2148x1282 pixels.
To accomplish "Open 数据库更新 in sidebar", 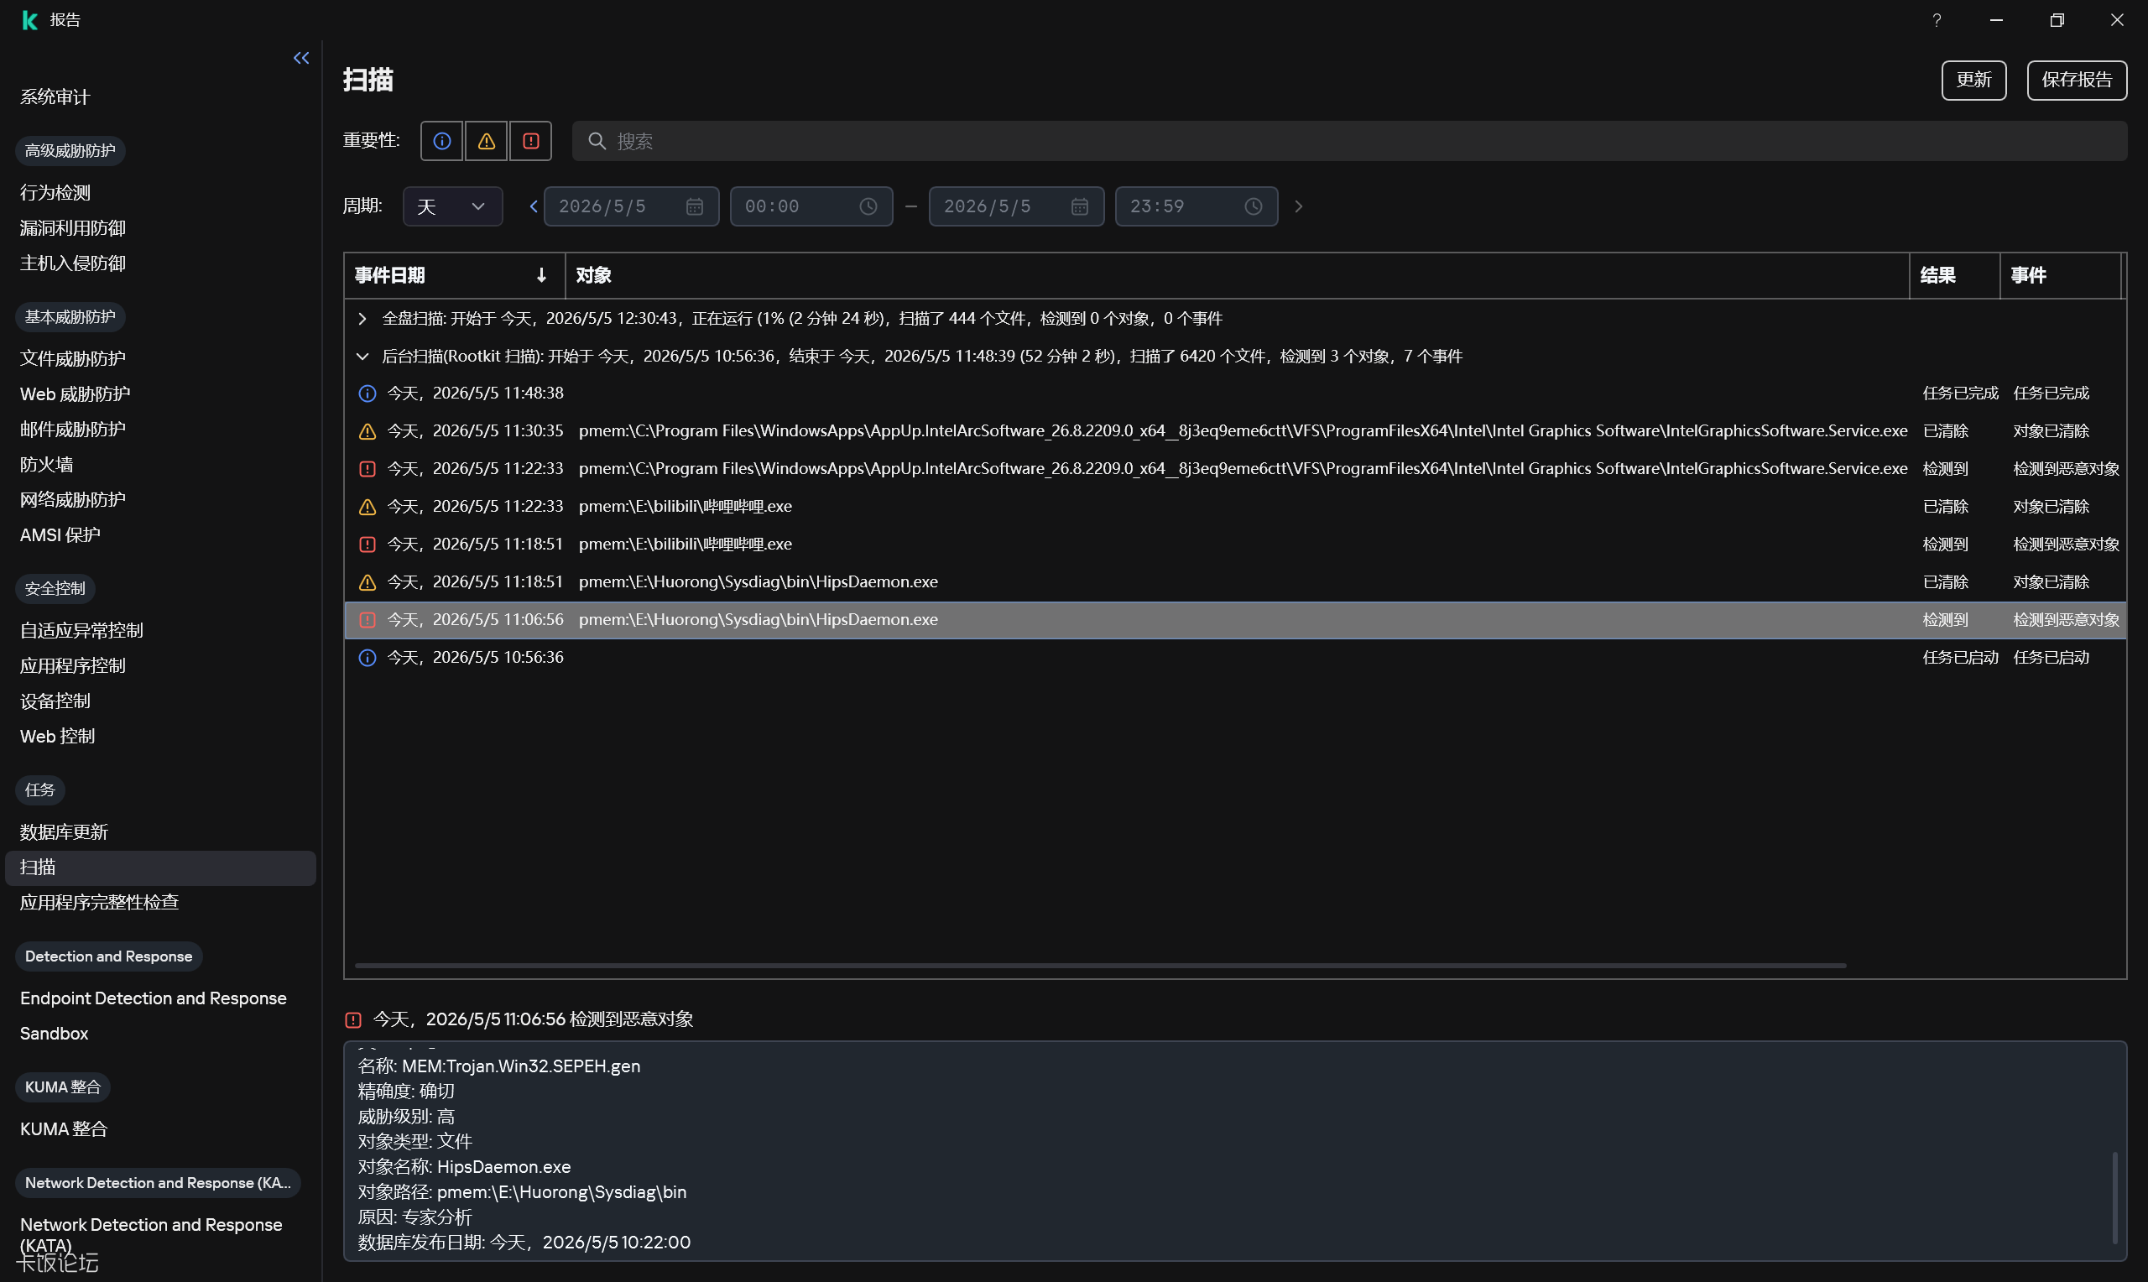I will pyautogui.click(x=64, y=832).
